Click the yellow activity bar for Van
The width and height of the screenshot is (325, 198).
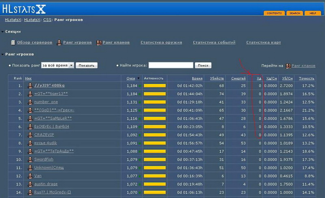pyautogui.click(x=155, y=176)
